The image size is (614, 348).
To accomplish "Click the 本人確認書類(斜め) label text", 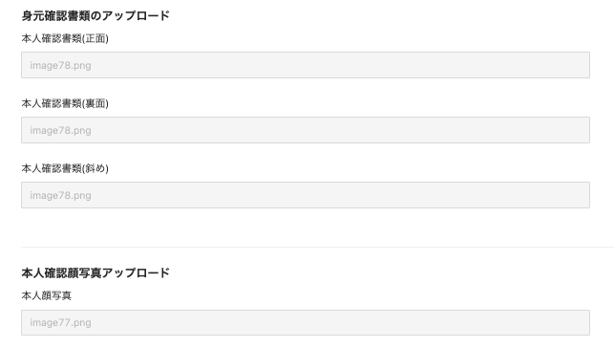I will point(65,168).
